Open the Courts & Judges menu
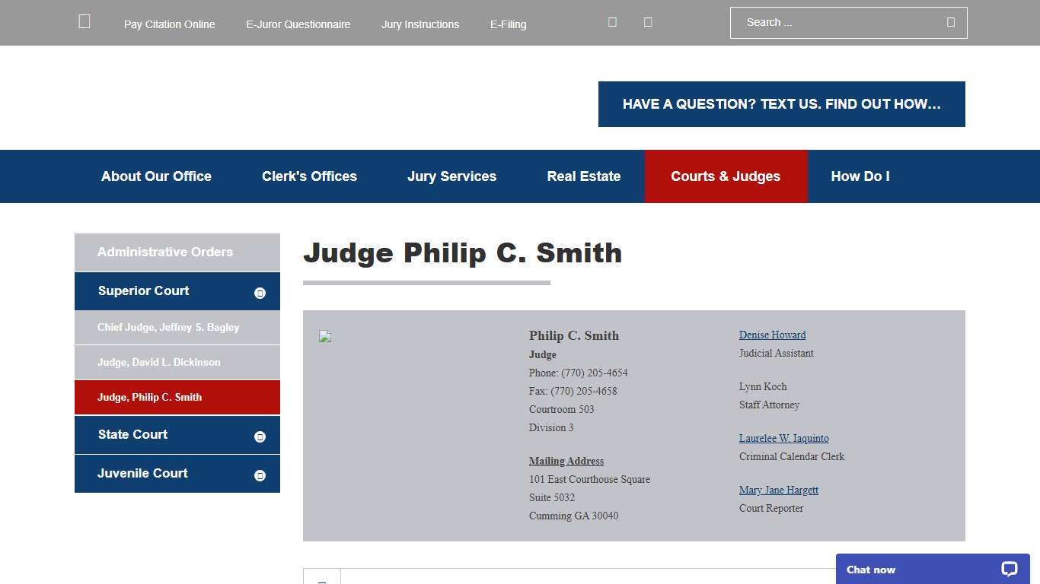 [726, 176]
